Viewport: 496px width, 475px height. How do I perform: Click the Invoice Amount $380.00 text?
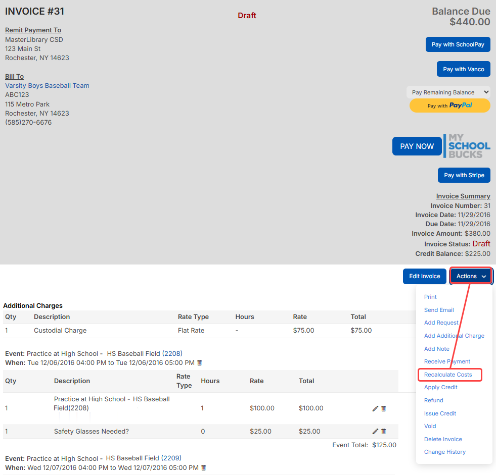(x=451, y=234)
